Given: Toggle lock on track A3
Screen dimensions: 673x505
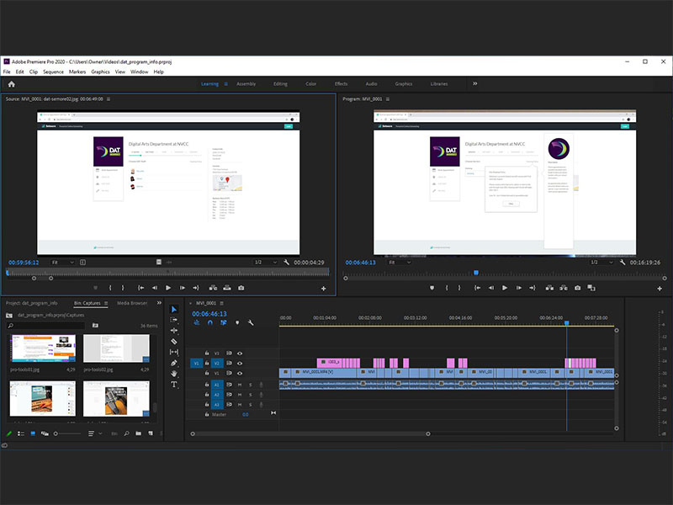Looking at the screenshot, I should [207, 405].
